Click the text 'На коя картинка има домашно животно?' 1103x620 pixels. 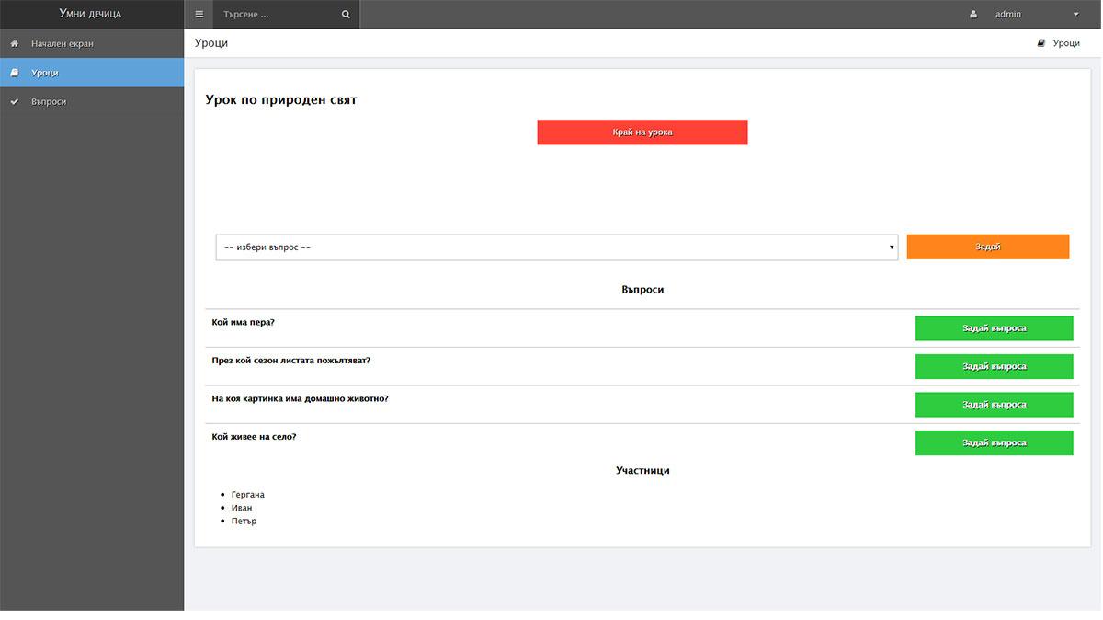[x=300, y=398]
